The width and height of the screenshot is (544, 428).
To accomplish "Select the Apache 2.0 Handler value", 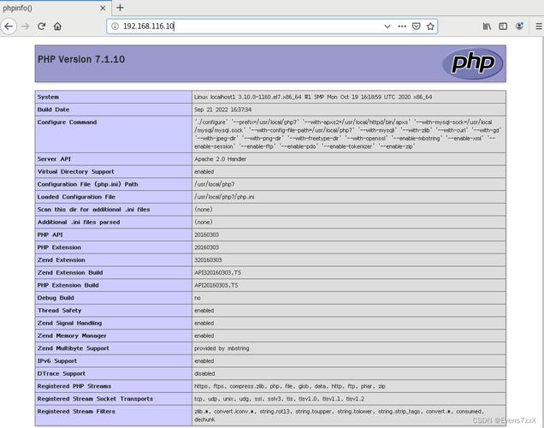I will pos(221,159).
